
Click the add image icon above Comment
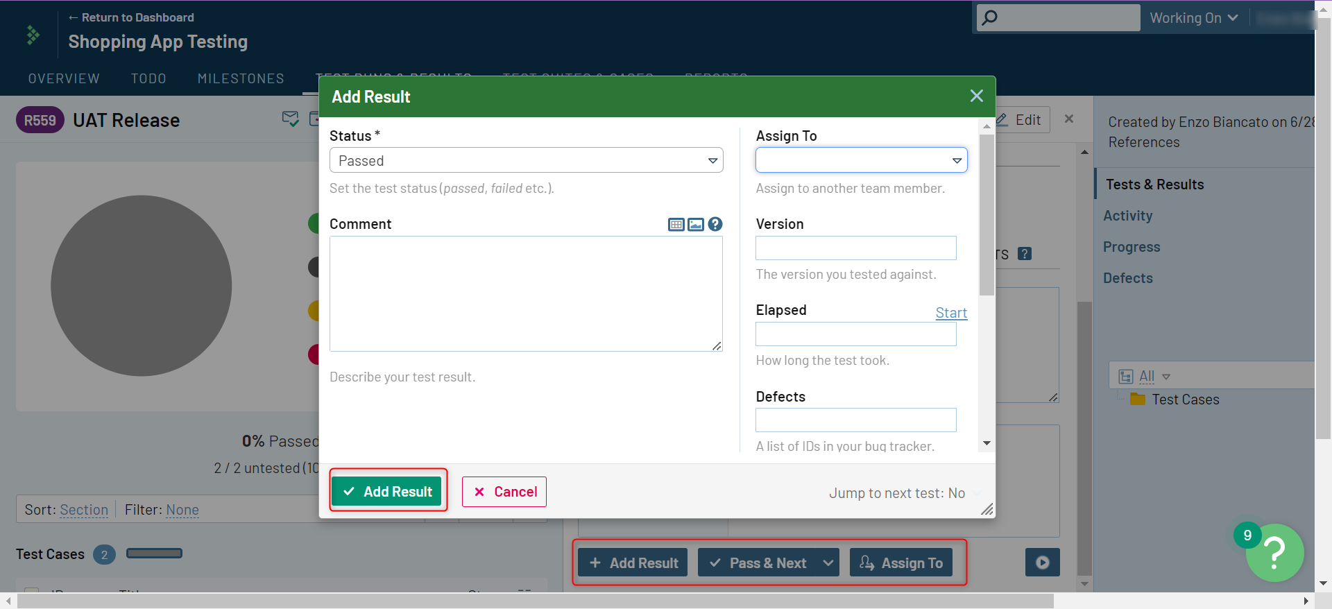coord(695,225)
